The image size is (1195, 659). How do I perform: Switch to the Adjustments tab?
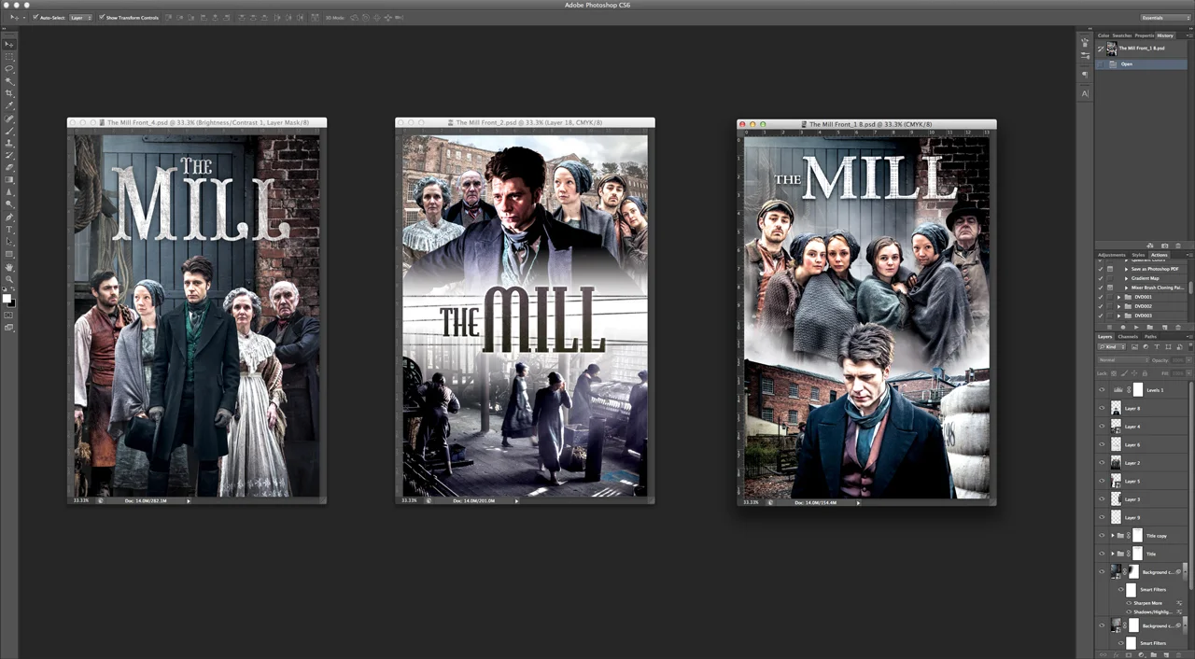click(x=1112, y=255)
